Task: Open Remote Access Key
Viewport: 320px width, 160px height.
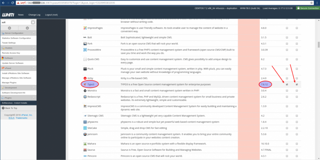Action: point(11,53)
